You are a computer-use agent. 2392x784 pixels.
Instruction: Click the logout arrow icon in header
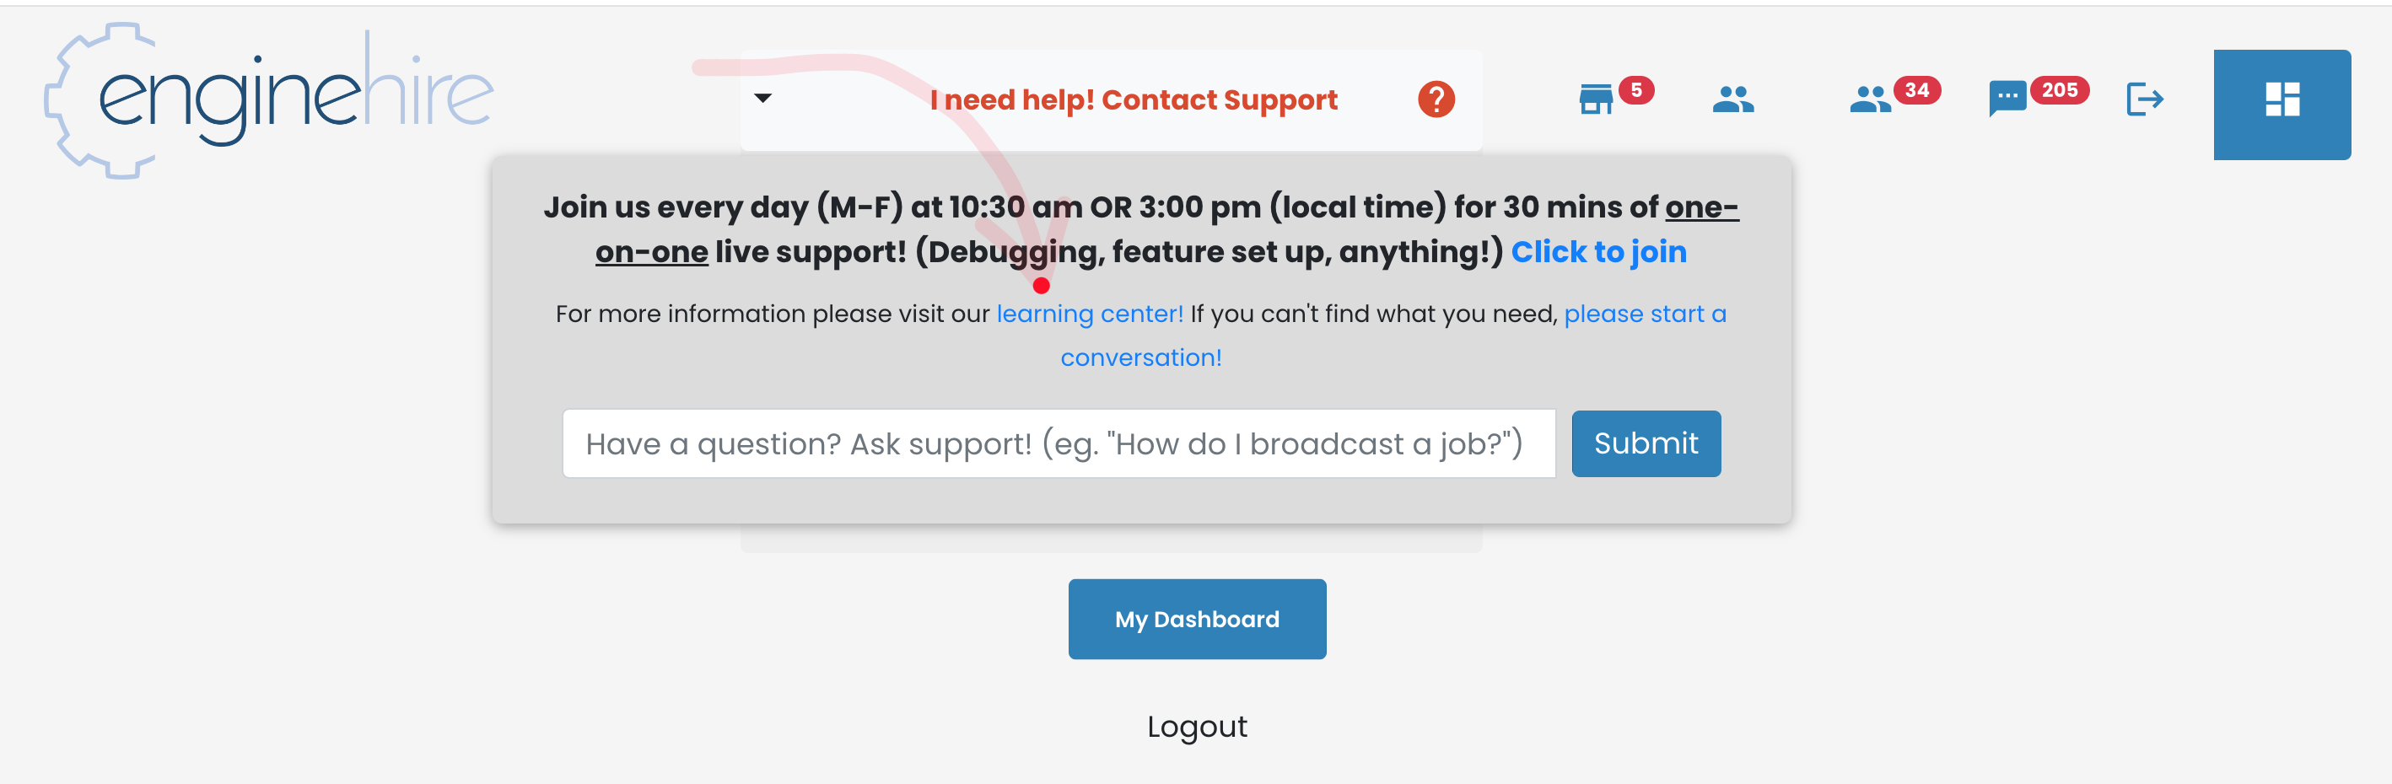point(2145,99)
